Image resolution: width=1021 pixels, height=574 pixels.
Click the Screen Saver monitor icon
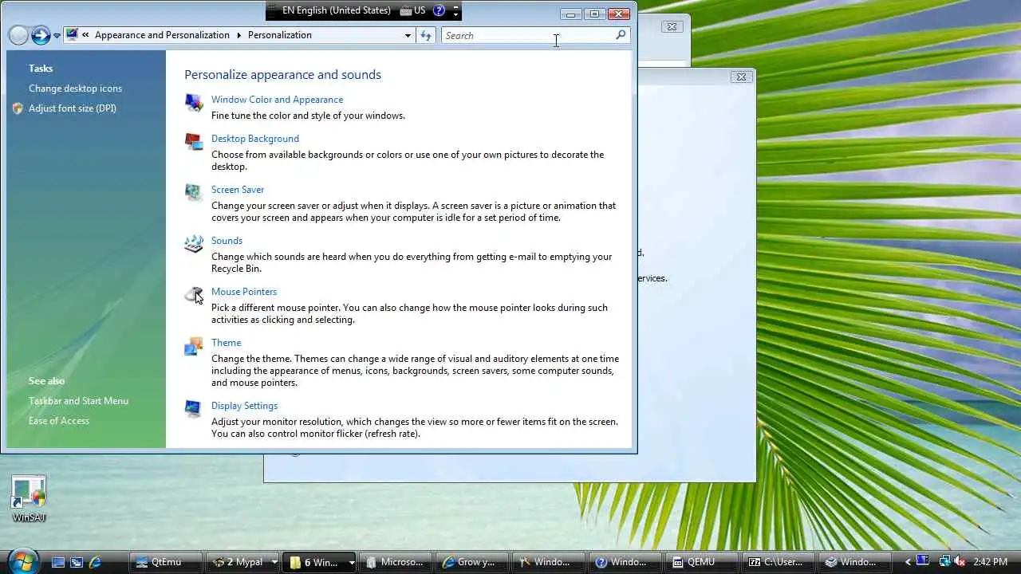coord(194,193)
